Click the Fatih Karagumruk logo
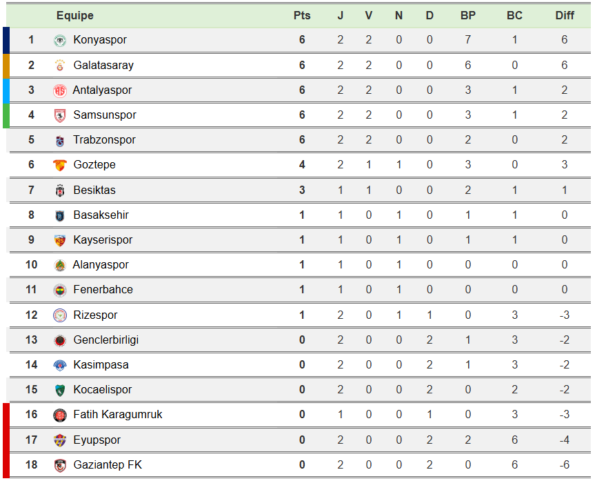This screenshot has width=595, height=481. (x=60, y=415)
